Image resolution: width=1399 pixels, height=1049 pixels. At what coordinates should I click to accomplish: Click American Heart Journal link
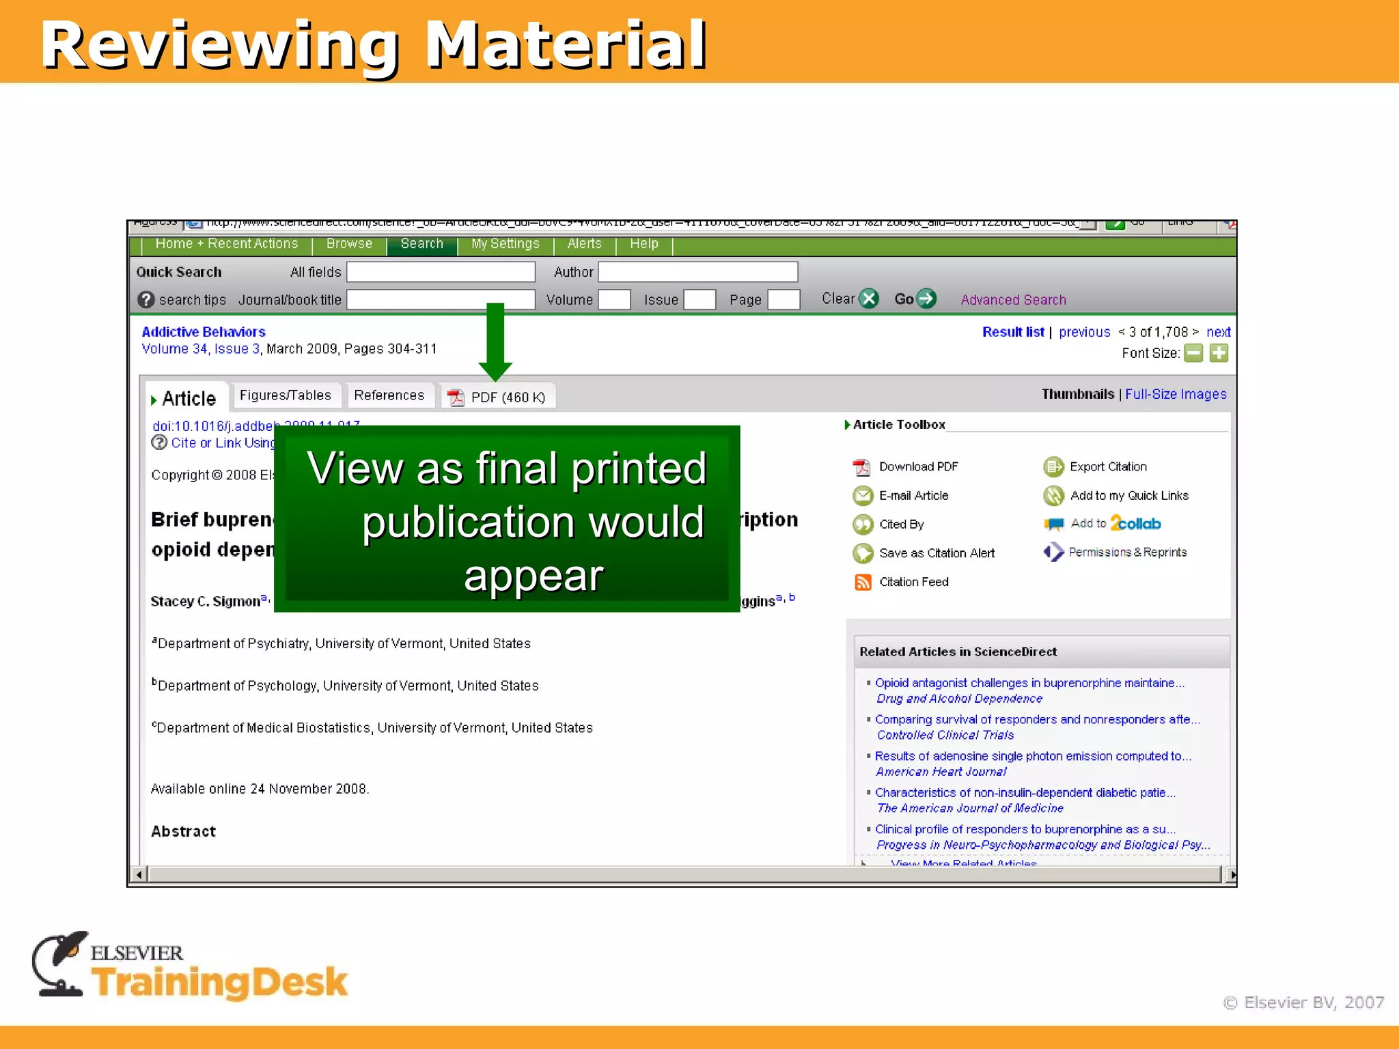pyautogui.click(x=941, y=772)
